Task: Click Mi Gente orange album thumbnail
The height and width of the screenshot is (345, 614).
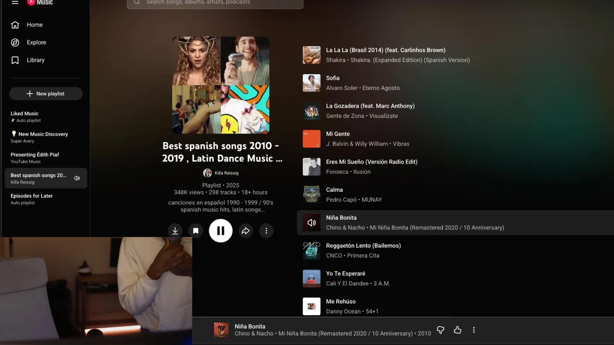Action: point(311,139)
